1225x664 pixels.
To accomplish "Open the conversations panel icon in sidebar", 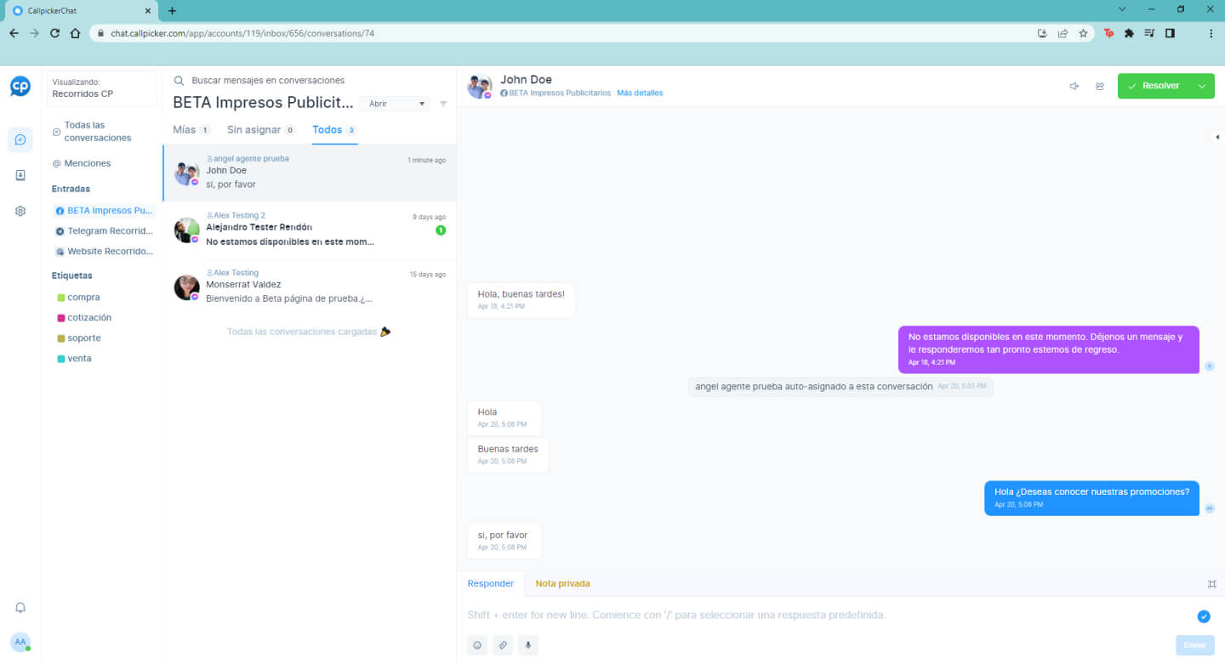I will tap(20, 139).
